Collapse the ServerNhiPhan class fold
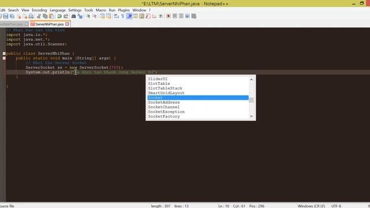Viewport: 370px width, 208px height. (4, 54)
